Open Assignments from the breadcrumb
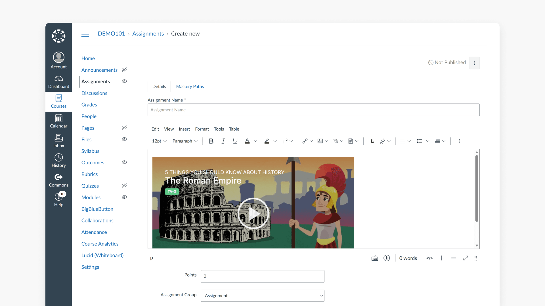545x306 pixels. coord(148,34)
